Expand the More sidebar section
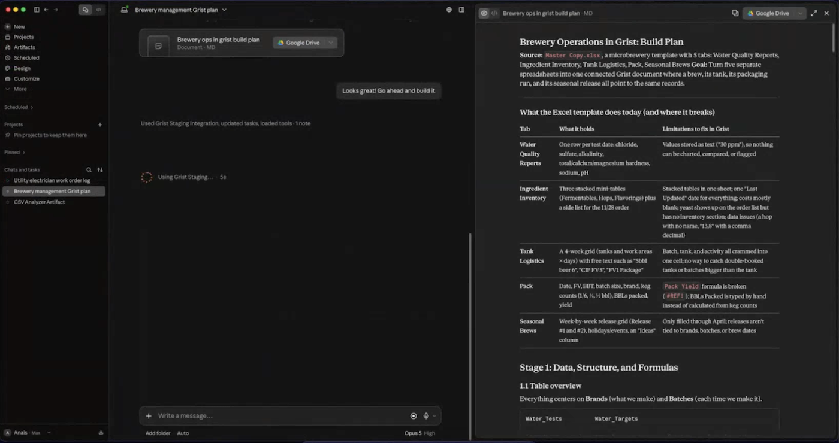Viewport: 839px width, 443px height. [16, 89]
